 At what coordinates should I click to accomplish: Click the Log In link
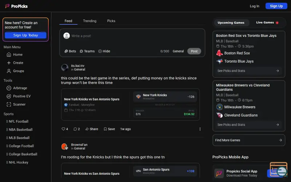tap(254, 6)
